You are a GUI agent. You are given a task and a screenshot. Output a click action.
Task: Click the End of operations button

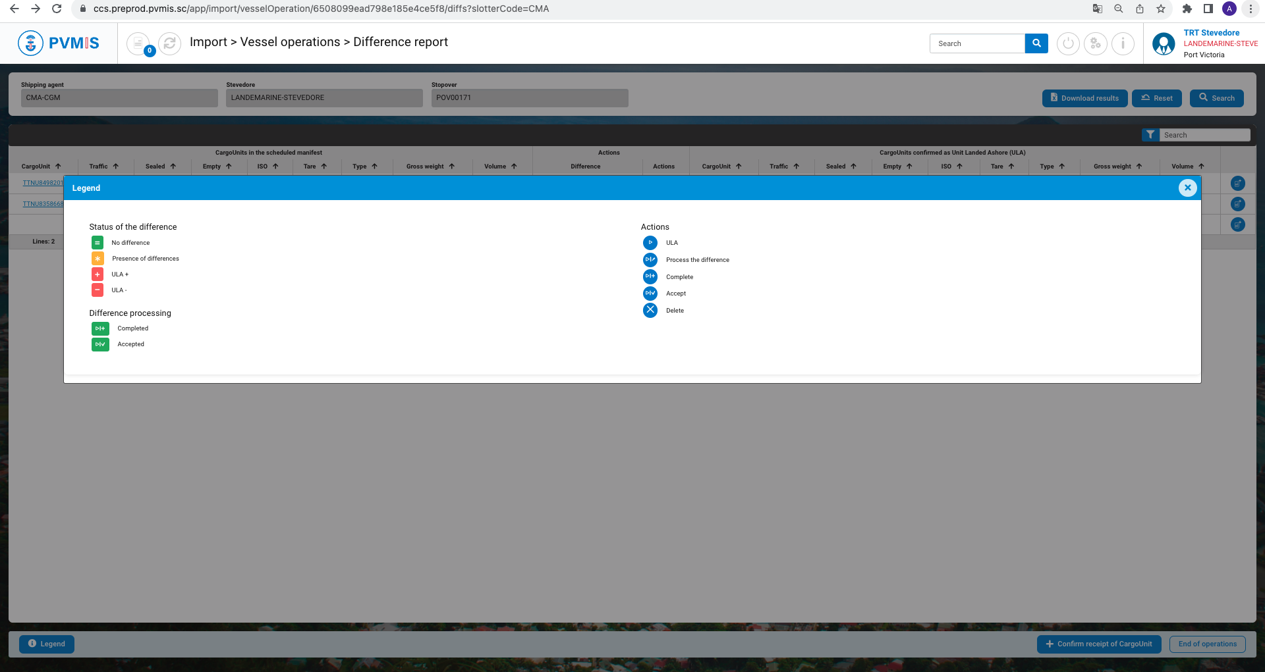1207,644
